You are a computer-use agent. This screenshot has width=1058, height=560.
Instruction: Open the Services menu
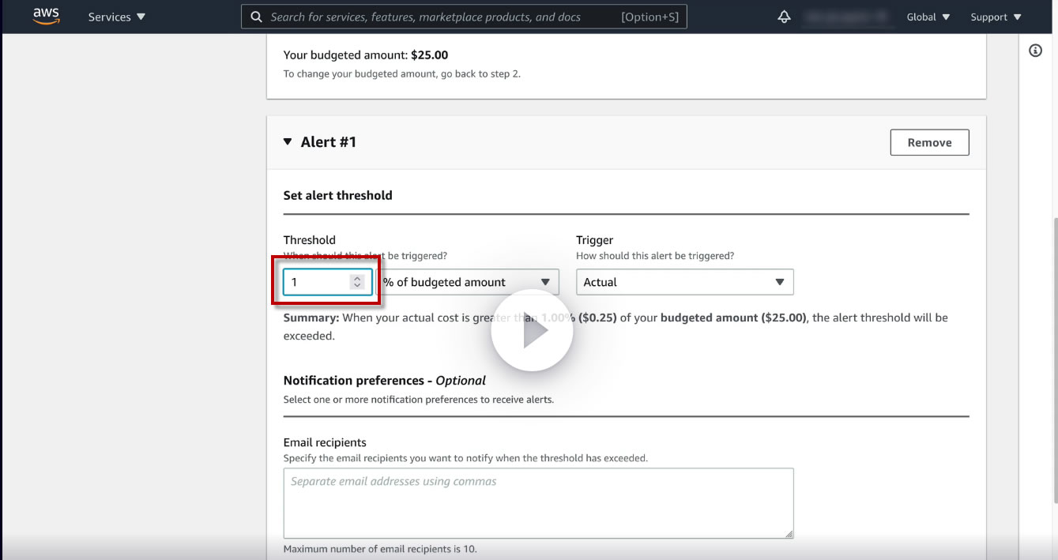click(x=116, y=17)
